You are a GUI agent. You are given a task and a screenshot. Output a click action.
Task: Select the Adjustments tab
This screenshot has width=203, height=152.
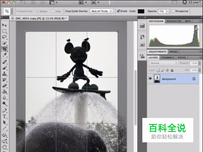(x=157, y=52)
